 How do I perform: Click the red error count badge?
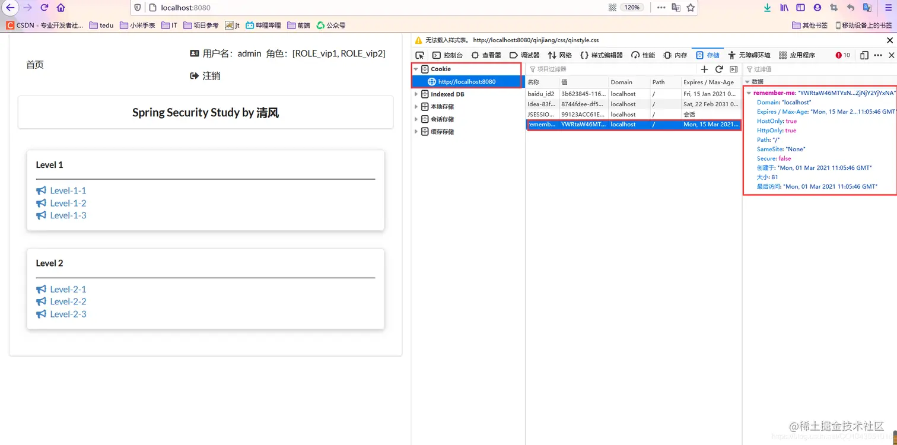(842, 55)
